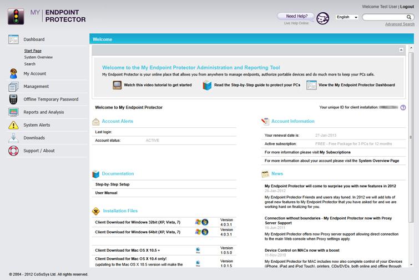Click the Documentation book icon
419x280 pixels.
(96, 174)
